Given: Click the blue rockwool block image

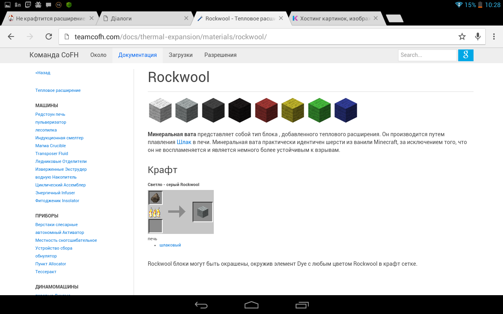Looking at the screenshot, I should (x=346, y=110).
